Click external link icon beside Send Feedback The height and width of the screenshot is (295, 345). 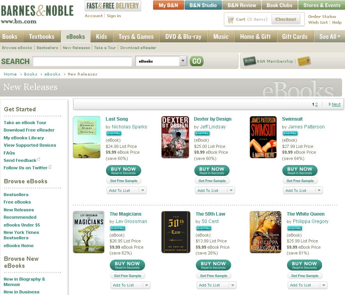pyautogui.click(x=39, y=159)
